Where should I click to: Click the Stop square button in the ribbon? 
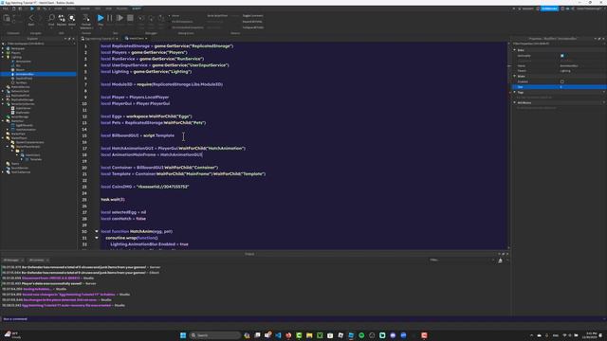click(130, 18)
